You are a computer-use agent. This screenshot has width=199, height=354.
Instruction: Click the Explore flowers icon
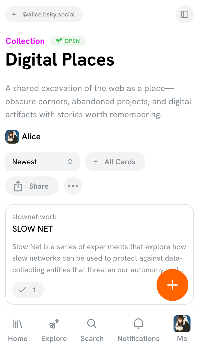tap(54, 324)
